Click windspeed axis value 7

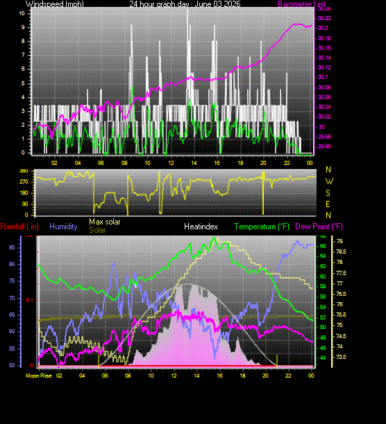24,55
